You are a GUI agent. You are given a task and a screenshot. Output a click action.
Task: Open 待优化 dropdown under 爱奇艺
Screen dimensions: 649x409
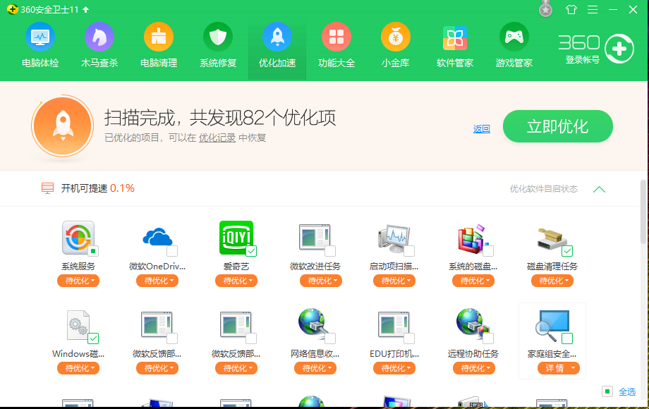pyautogui.click(x=236, y=281)
